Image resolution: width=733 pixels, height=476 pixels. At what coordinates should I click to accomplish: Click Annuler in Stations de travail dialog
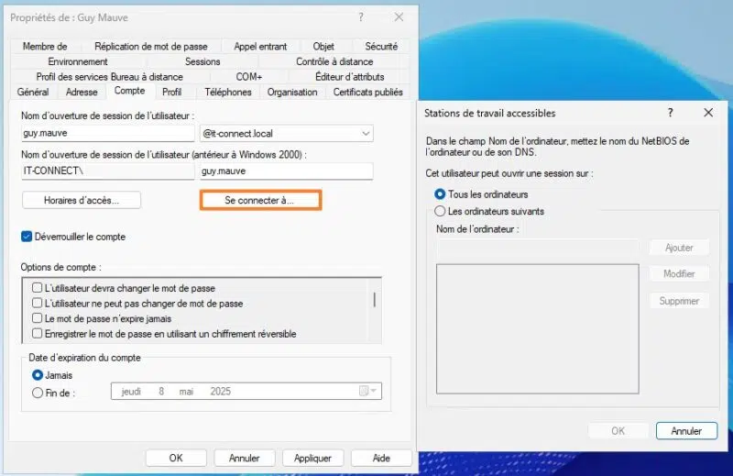tap(686, 430)
